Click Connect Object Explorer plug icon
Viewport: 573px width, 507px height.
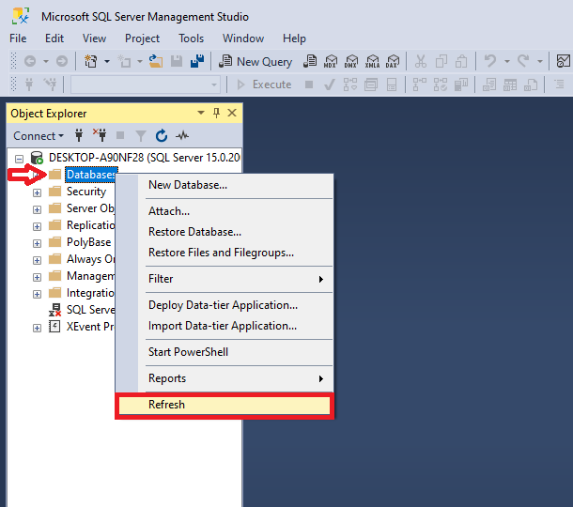click(79, 135)
